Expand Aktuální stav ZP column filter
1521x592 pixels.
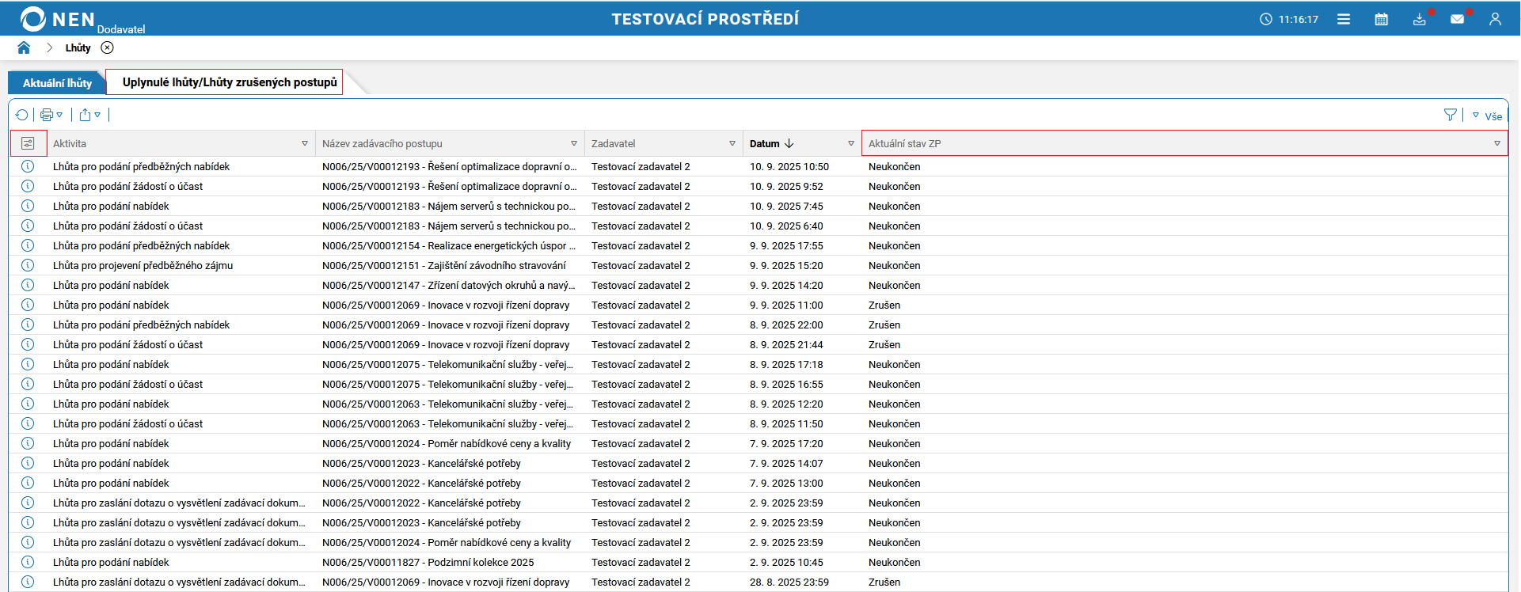point(1496,143)
